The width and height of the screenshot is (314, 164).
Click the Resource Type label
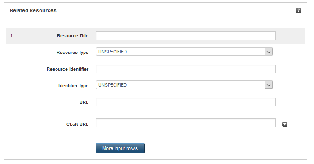click(72, 53)
